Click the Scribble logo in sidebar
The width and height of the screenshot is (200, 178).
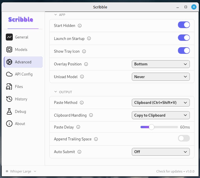[x=21, y=19]
